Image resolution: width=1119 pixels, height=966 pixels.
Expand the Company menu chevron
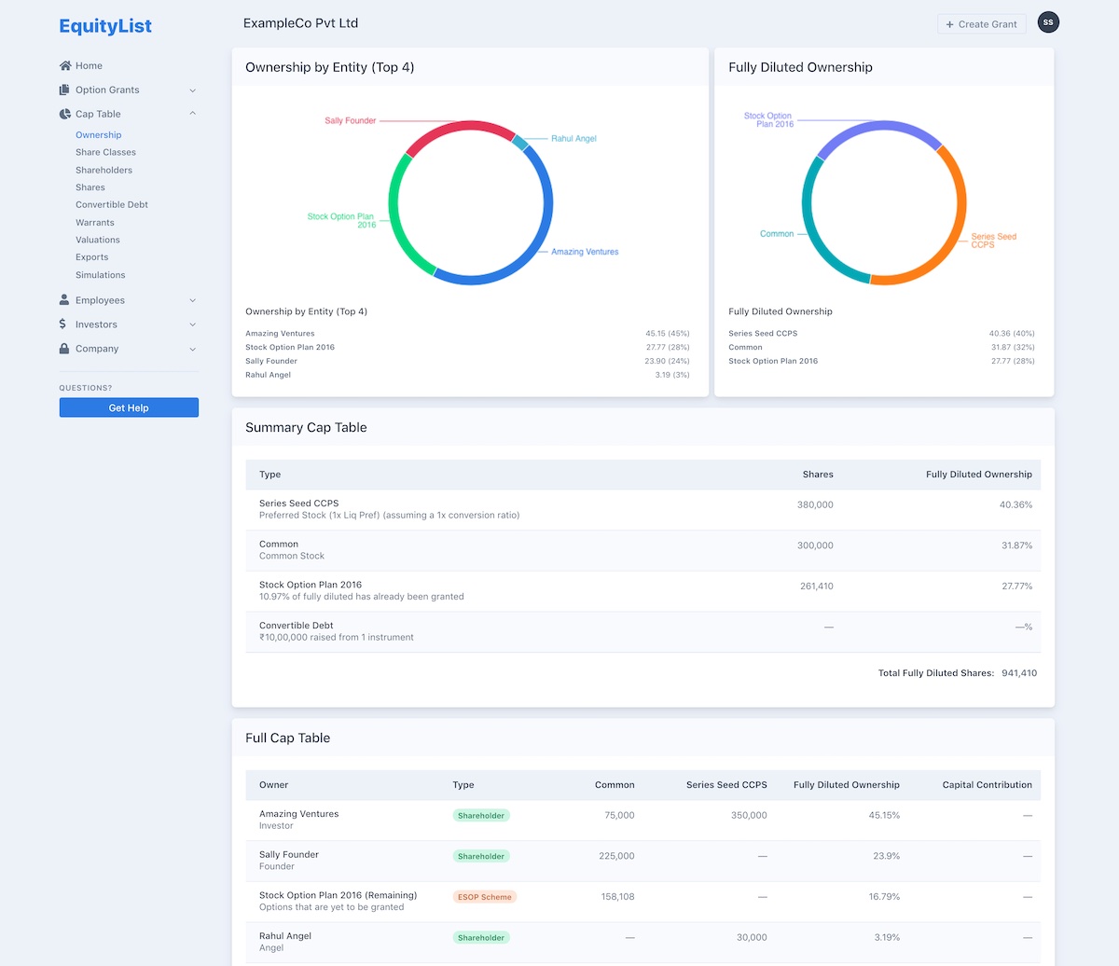click(193, 349)
